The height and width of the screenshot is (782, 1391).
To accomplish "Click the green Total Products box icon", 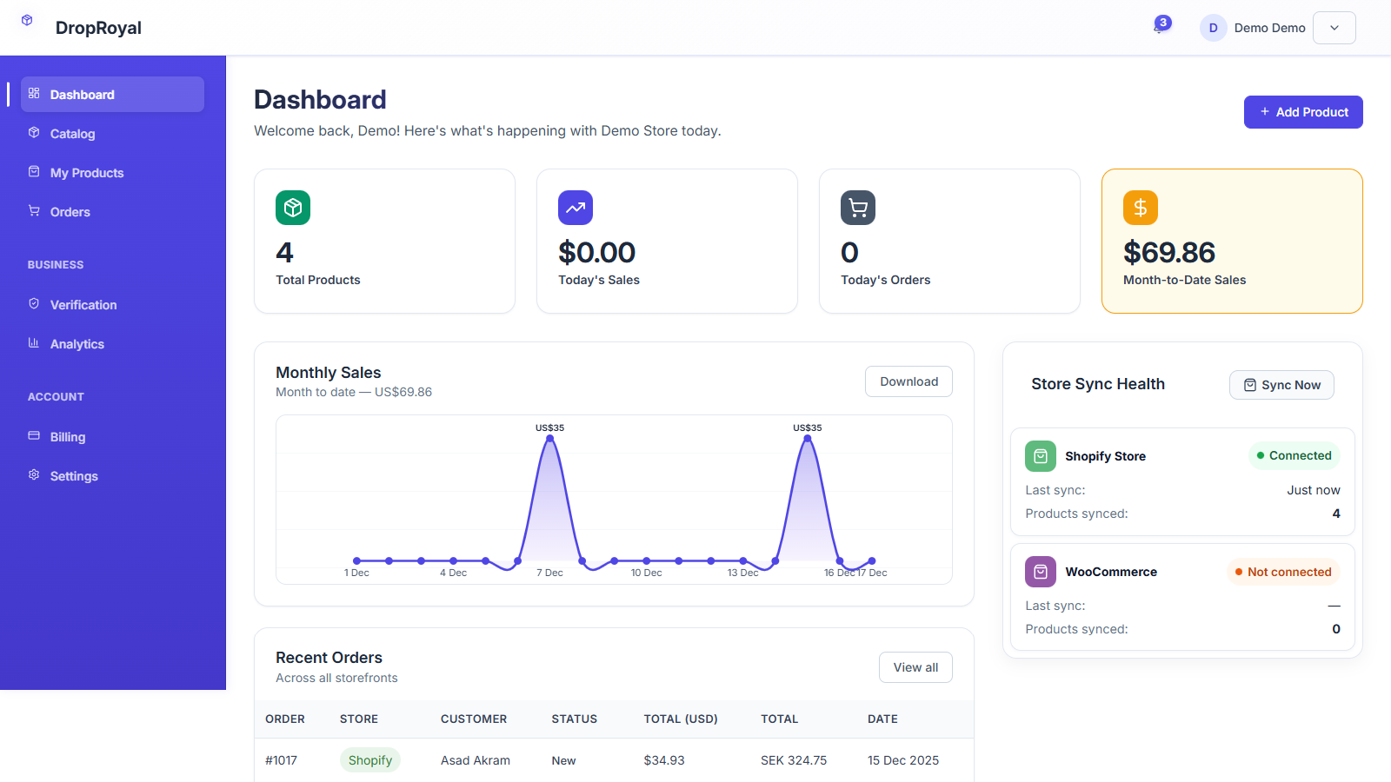I will tap(293, 208).
